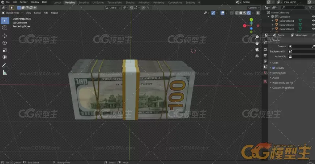Image resolution: width=315 pixels, height=164 pixels.
Task: Toggle the Collection exclude checkbox in the outliner
Action: 273,17
